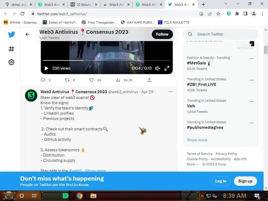Open tab search chevron

point(226,4)
